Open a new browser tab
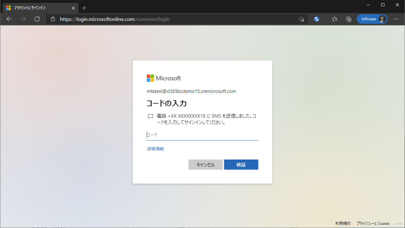The image size is (405, 228). point(84,8)
